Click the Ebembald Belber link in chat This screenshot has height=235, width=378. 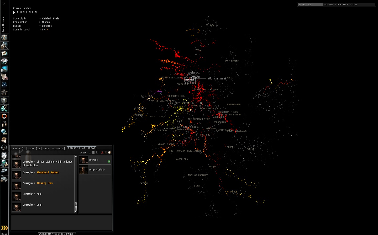tap(48, 173)
